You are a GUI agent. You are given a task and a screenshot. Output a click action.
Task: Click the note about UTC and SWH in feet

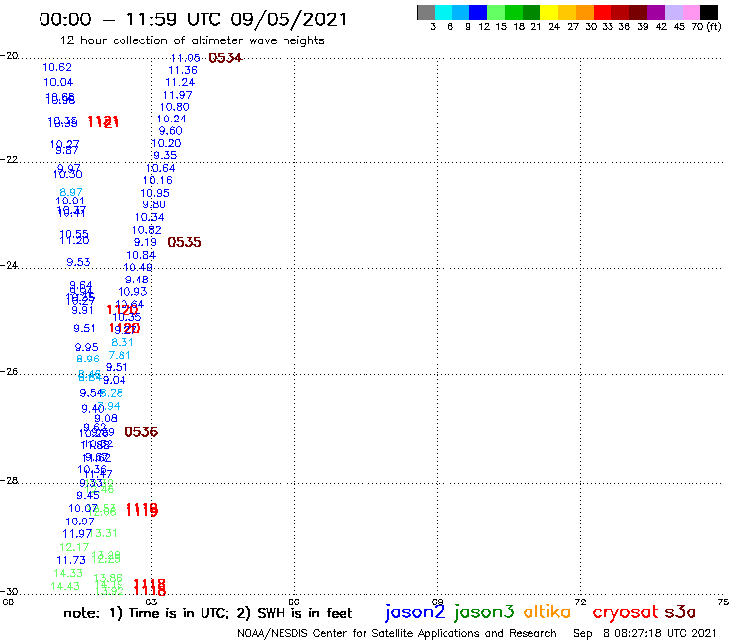207,613
